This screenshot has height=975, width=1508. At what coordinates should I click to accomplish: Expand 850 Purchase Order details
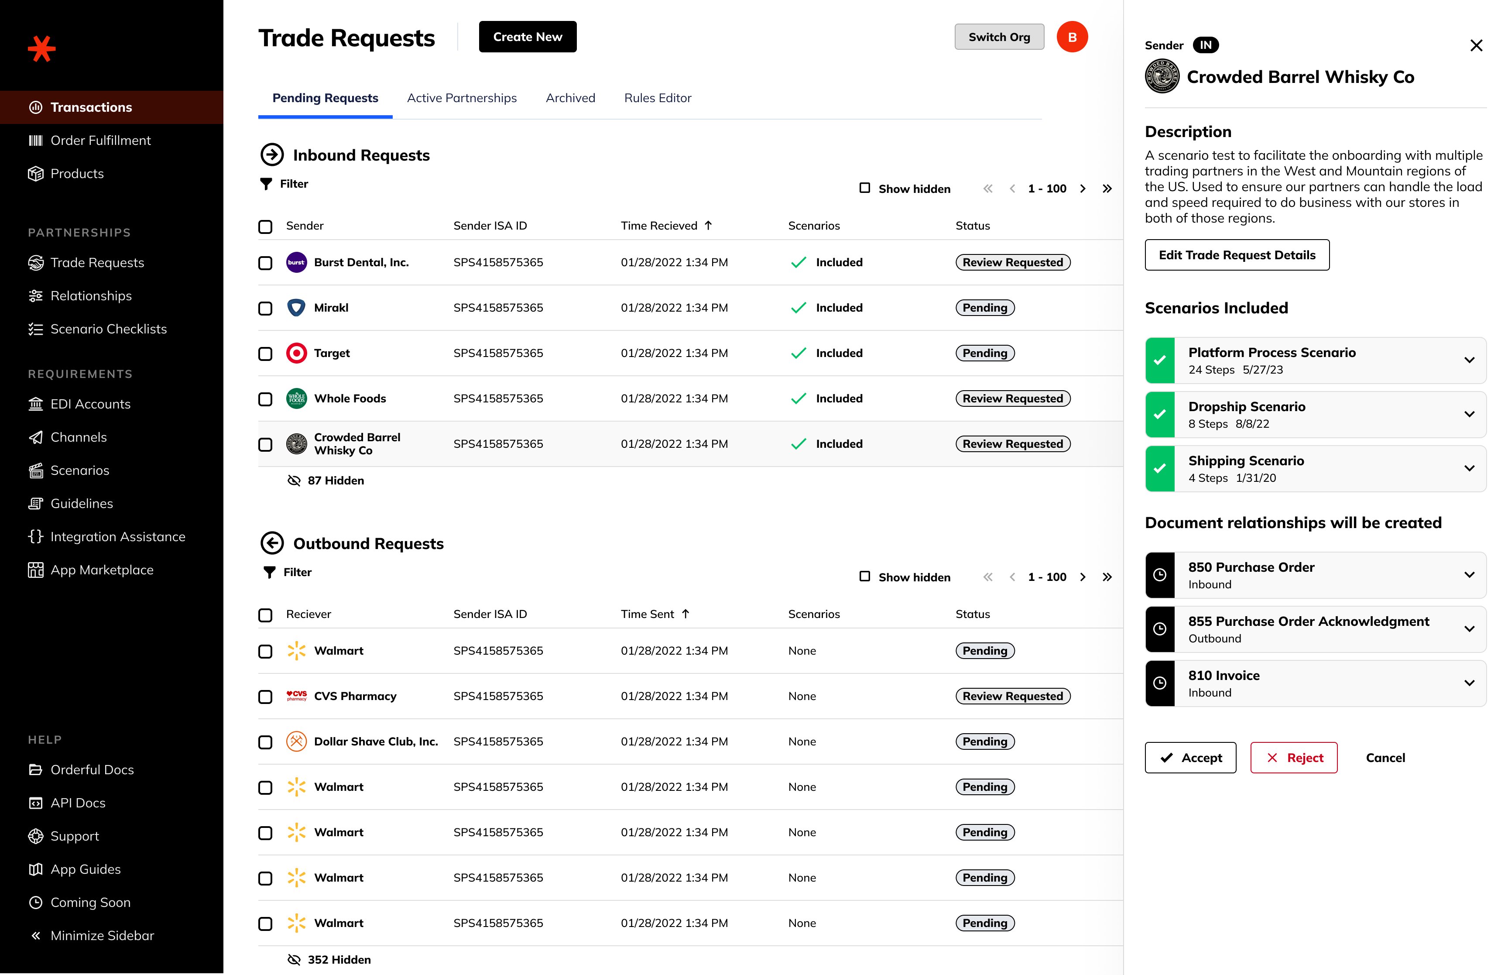click(1470, 575)
